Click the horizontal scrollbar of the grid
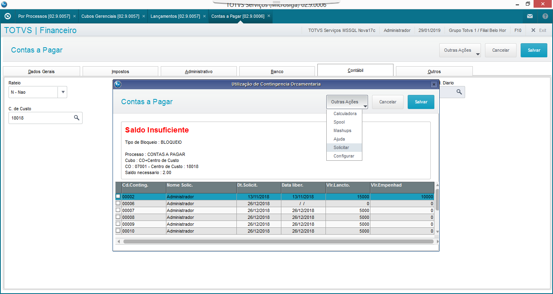553x294 pixels. coord(278,241)
